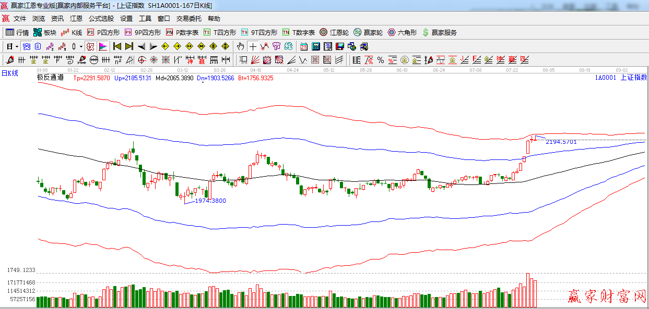Expand the candlestick type dropdown arrow
This screenshot has height=309, width=649.
pyautogui.click(x=81, y=46)
